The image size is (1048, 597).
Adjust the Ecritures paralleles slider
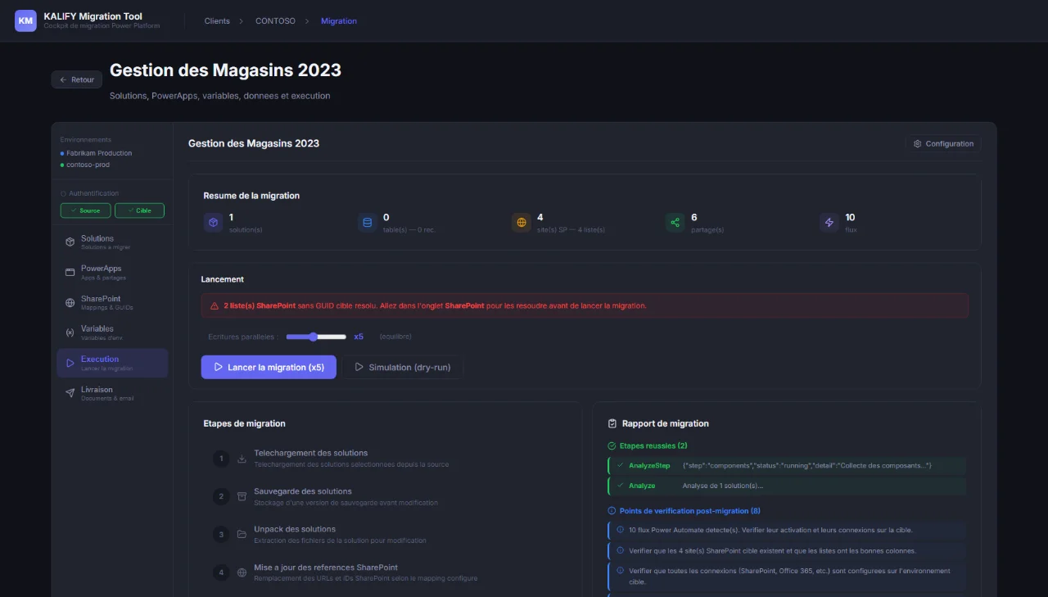[316, 337]
